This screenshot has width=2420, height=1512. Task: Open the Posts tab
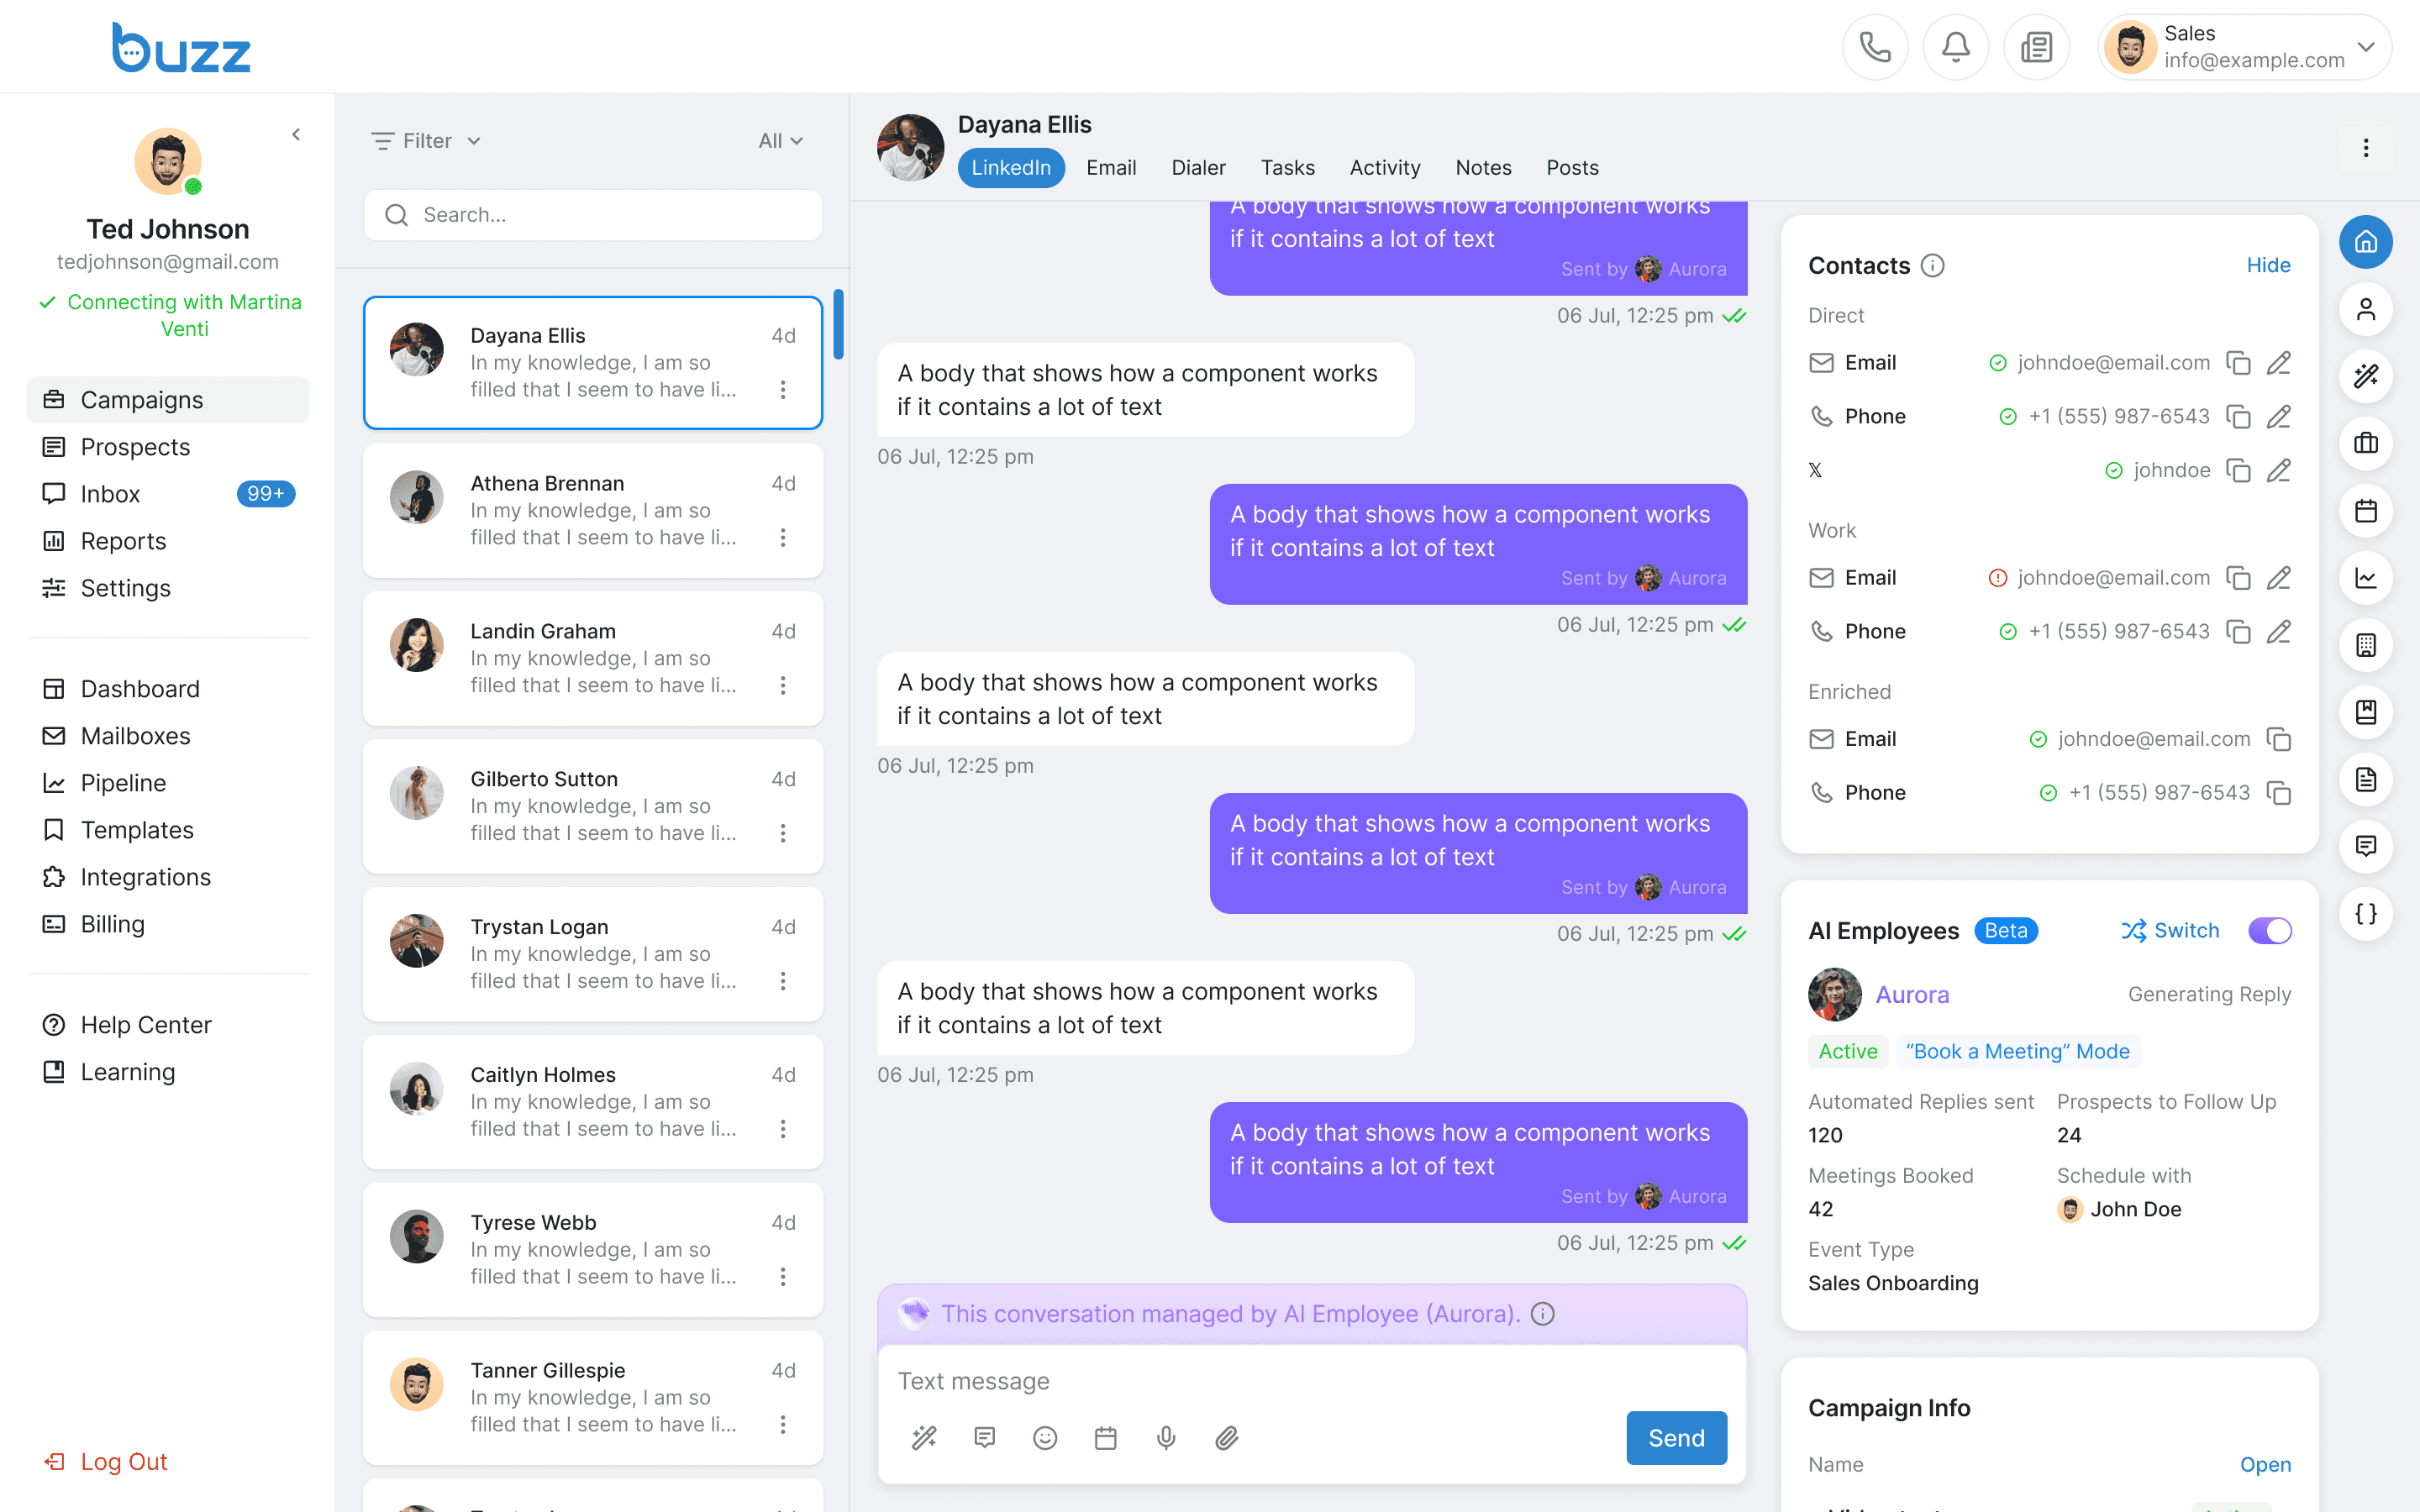[x=1572, y=168]
